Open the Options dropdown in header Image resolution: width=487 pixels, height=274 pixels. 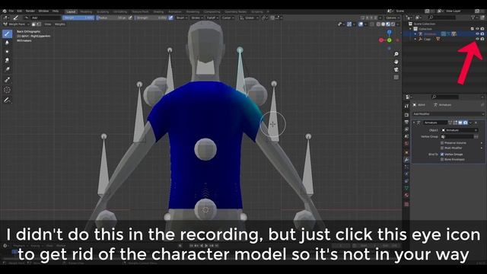coord(393,18)
